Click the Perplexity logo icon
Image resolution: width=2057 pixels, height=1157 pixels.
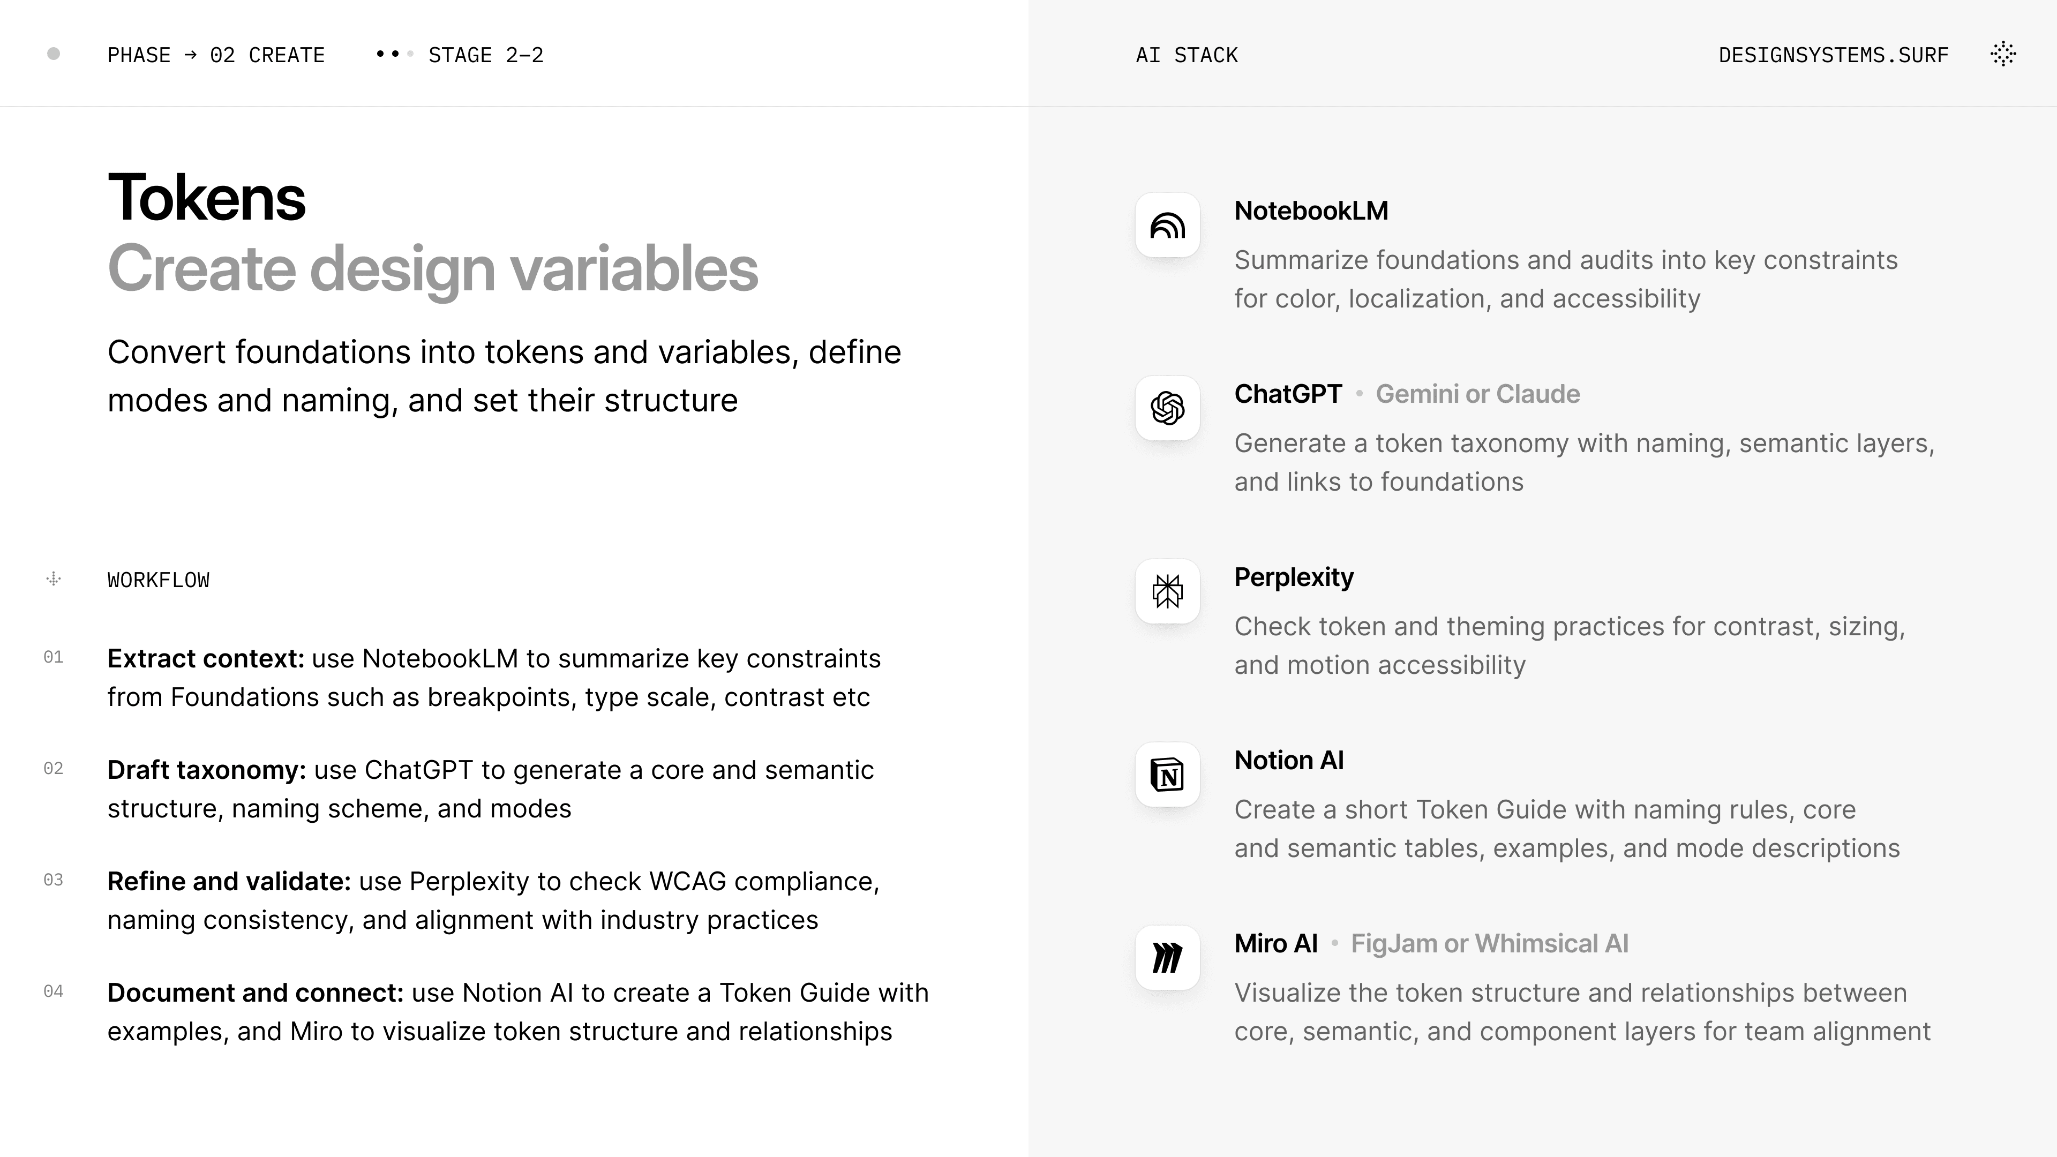point(1167,592)
